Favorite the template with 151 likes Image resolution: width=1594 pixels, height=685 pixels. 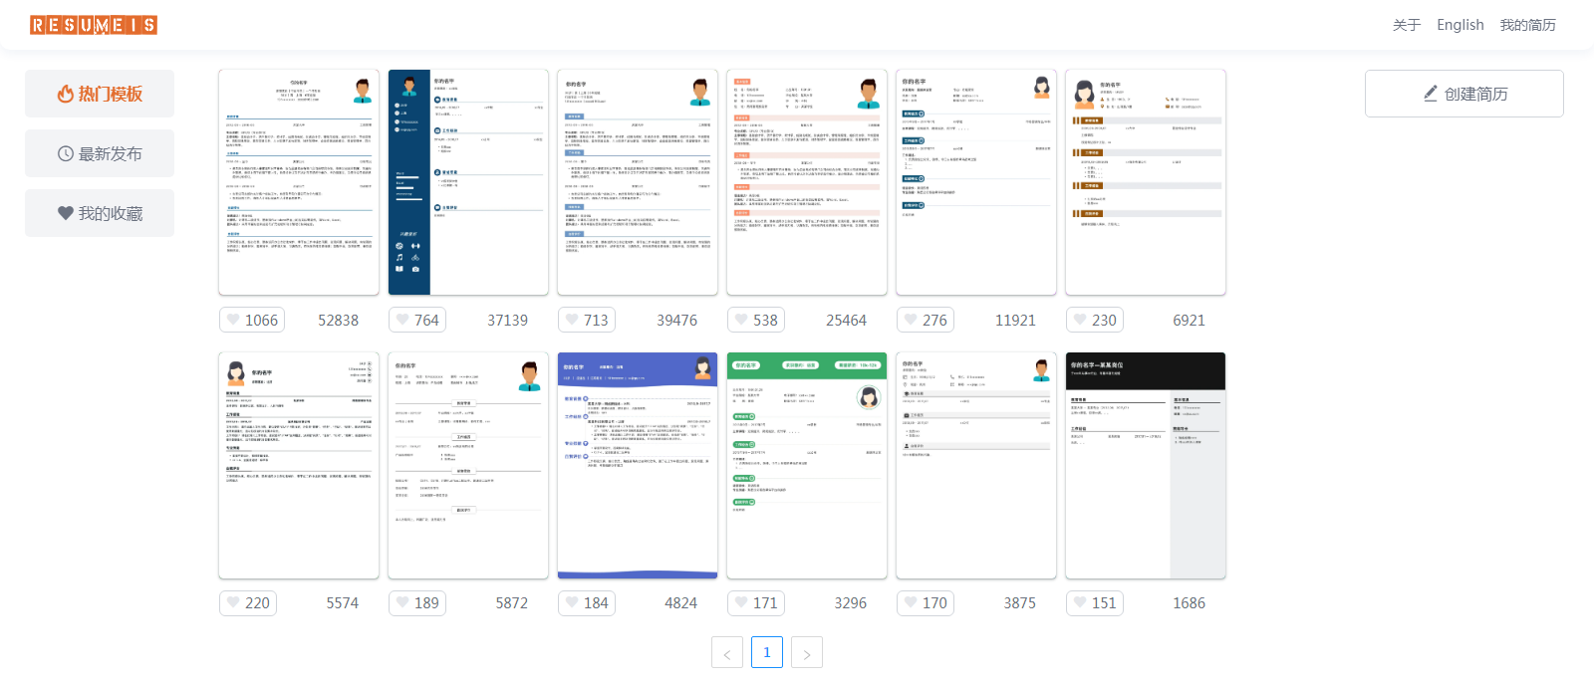pyautogui.click(x=1095, y=602)
